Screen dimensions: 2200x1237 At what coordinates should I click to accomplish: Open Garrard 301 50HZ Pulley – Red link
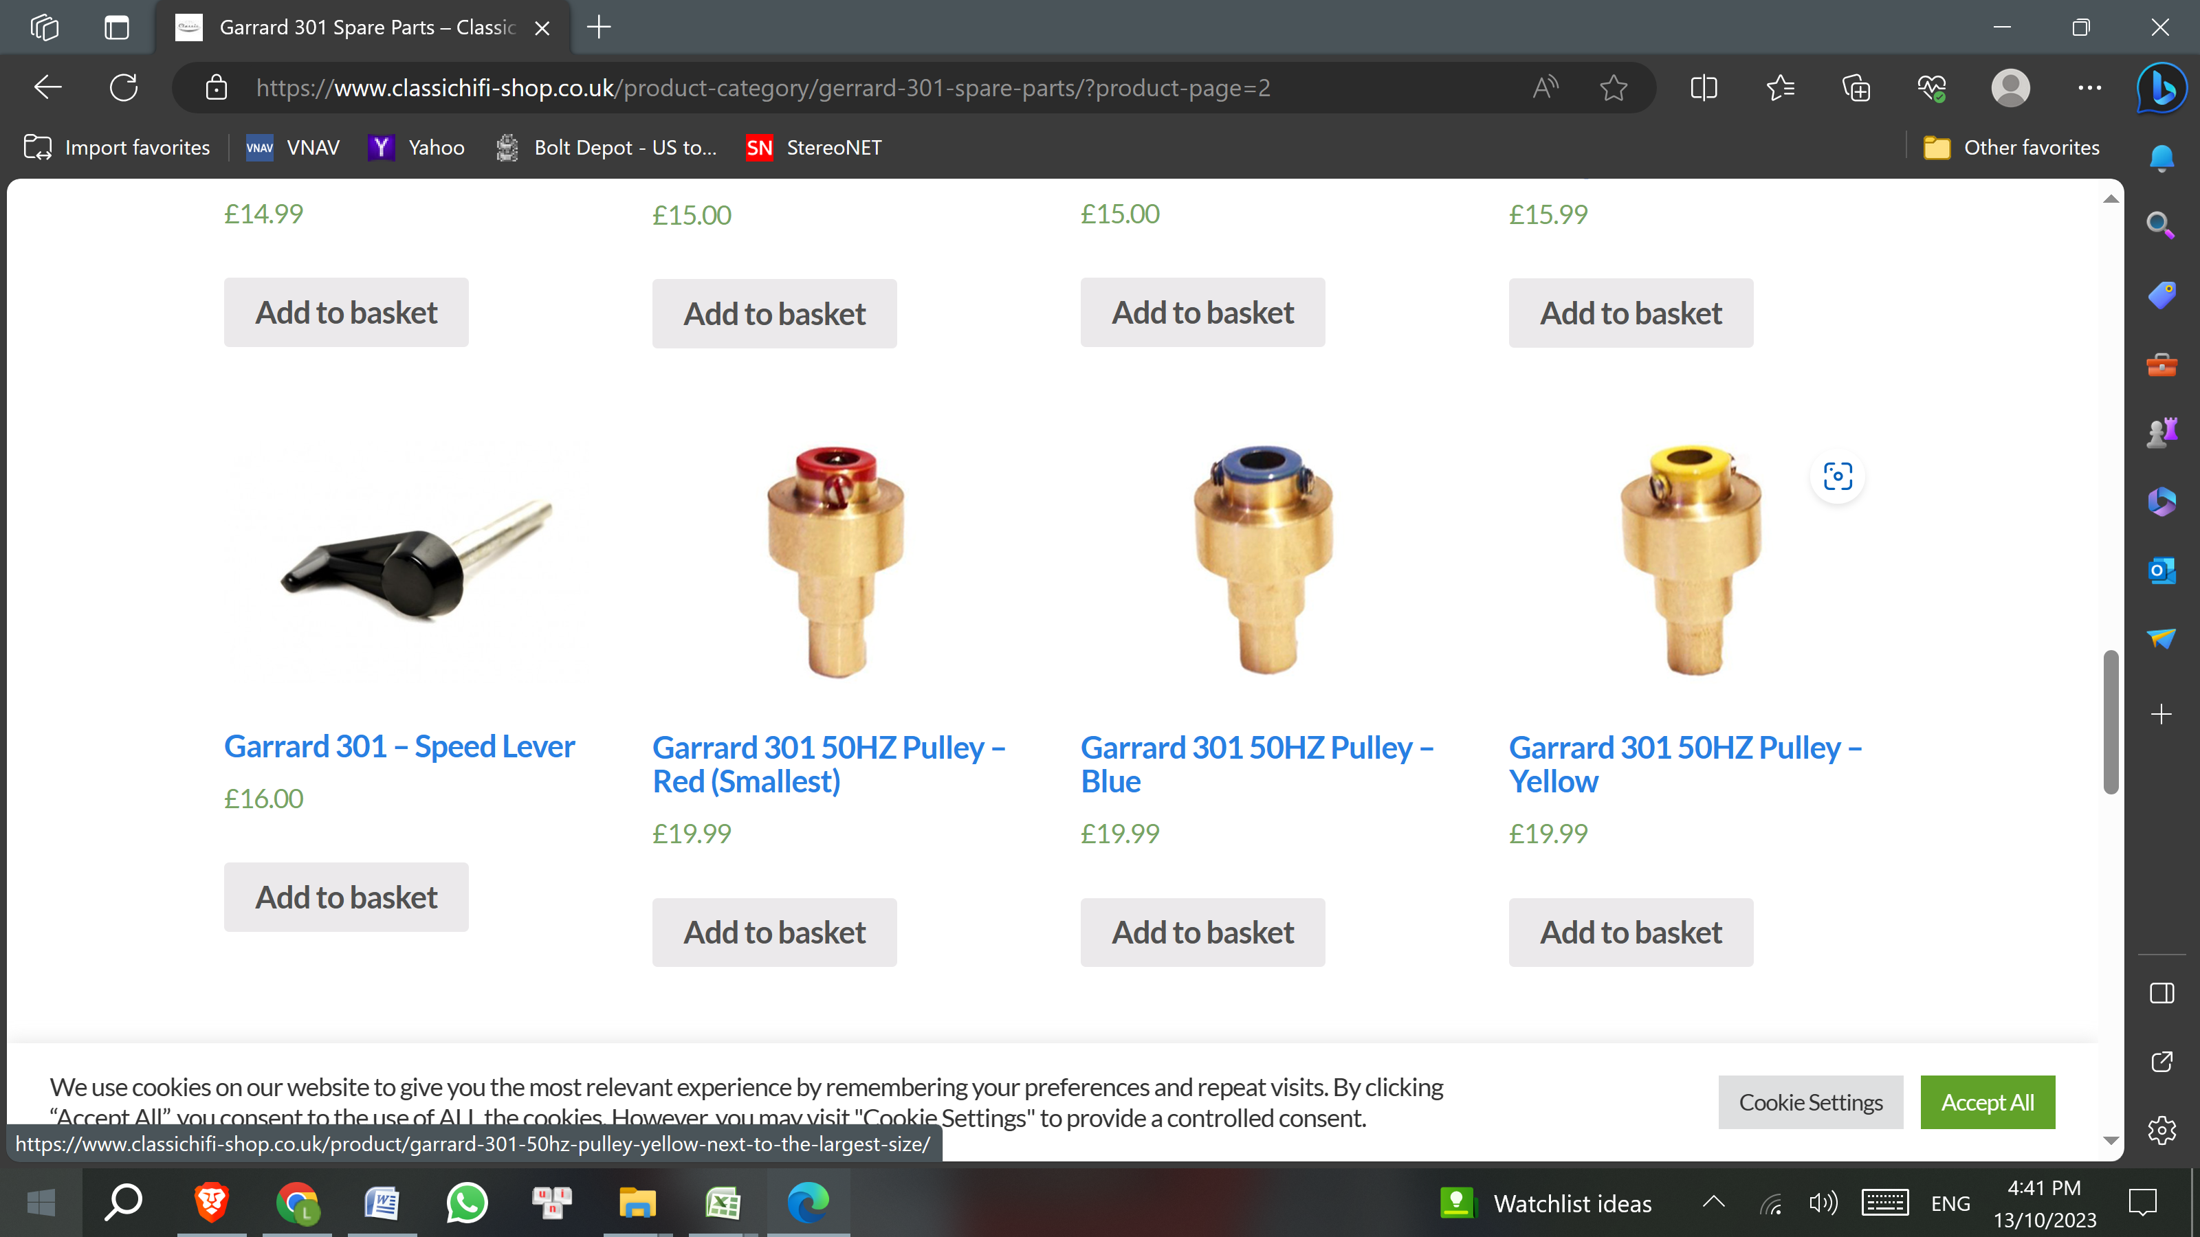point(828,764)
